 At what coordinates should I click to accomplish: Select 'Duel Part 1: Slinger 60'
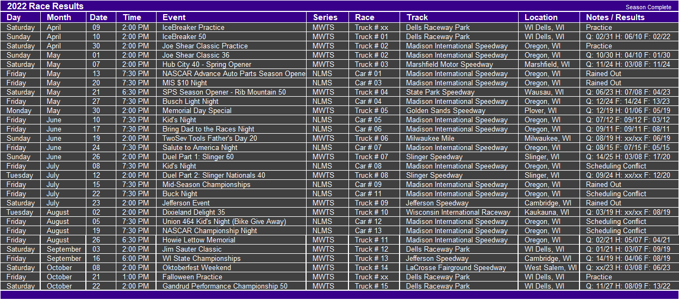click(198, 157)
